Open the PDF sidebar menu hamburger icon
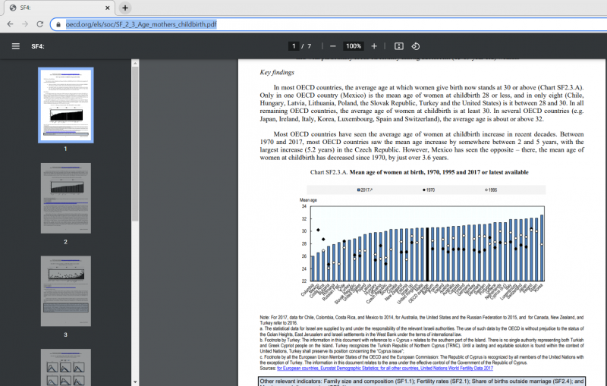 pyautogui.click(x=15, y=46)
